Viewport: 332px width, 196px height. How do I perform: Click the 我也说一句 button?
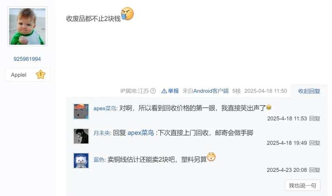(303, 185)
